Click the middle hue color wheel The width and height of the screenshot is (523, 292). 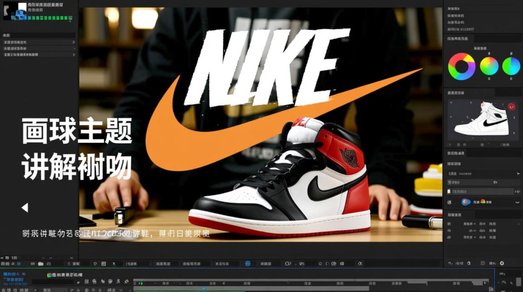click(489, 66)
